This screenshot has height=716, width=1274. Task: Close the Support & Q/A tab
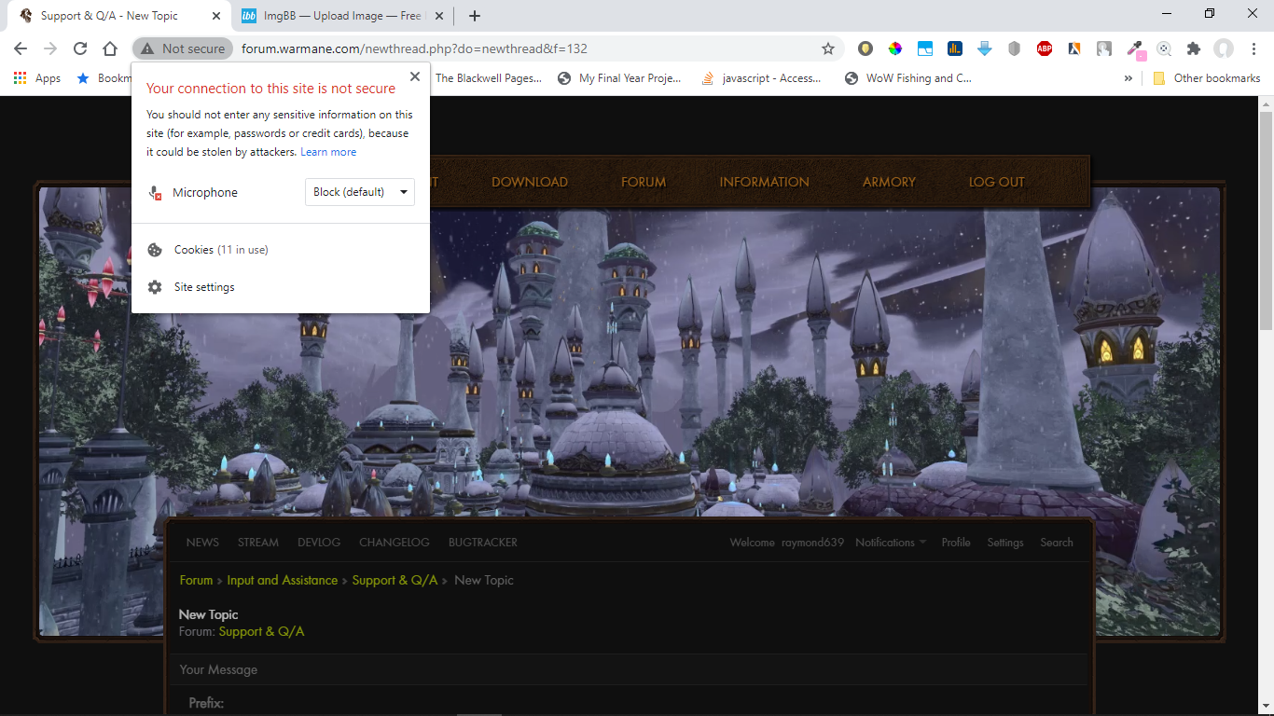216,16
